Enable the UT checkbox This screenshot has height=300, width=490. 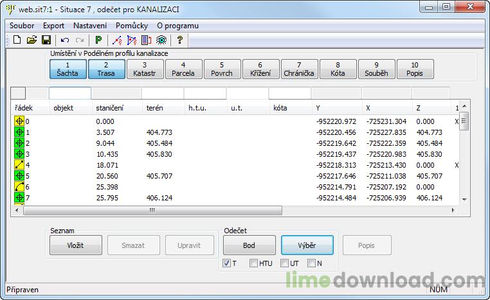coord(284,263)
